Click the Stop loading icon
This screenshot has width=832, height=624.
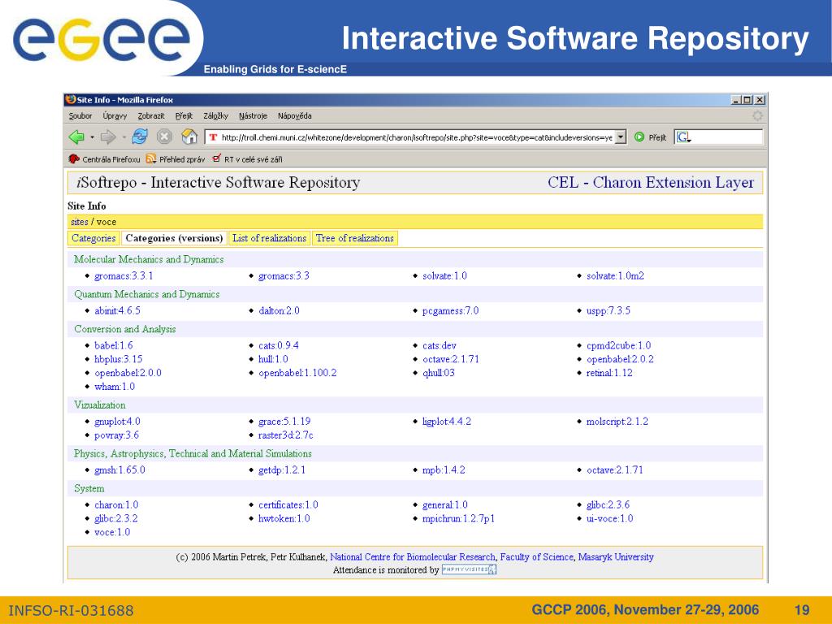(x=164, y=136)
